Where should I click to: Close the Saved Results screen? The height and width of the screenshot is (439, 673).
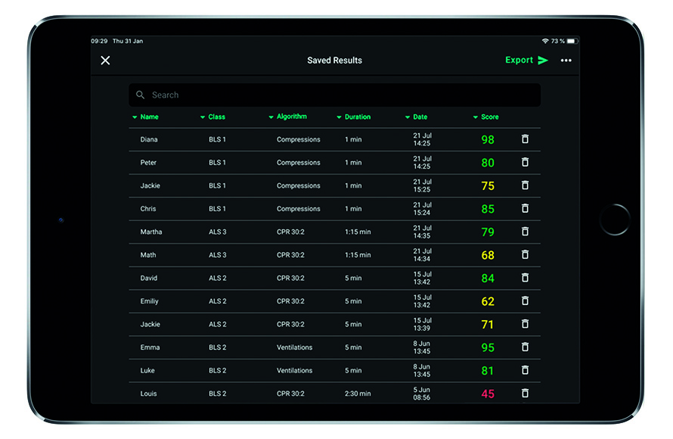coord(105,60)
